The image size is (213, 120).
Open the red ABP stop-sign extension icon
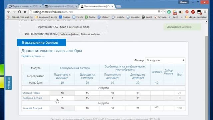click(193, 12)
